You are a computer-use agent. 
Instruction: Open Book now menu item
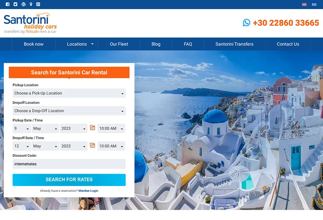click(34, 44)
